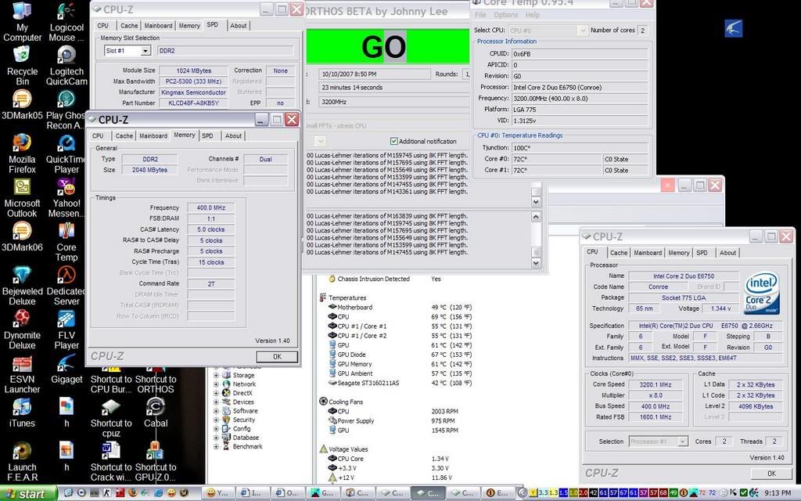Open Microsoft Outlook desktop icon
The width and height of the screenshot is (801, 501).
(x=22, y=197)
